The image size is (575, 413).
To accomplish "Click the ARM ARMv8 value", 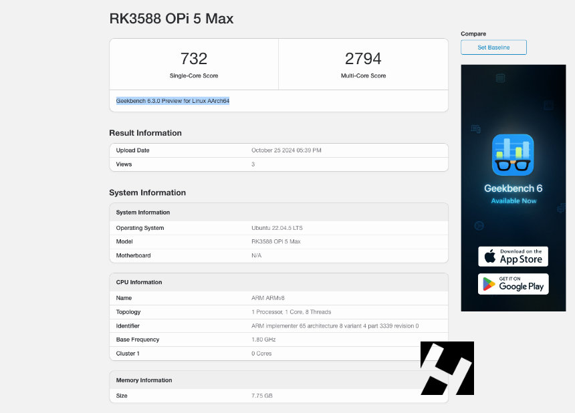I will click(x=267, y=298).
